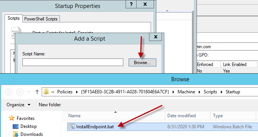
Task: Click the Forward navigation arrow in Browse dialog
Action: click(x=20, y=92)
